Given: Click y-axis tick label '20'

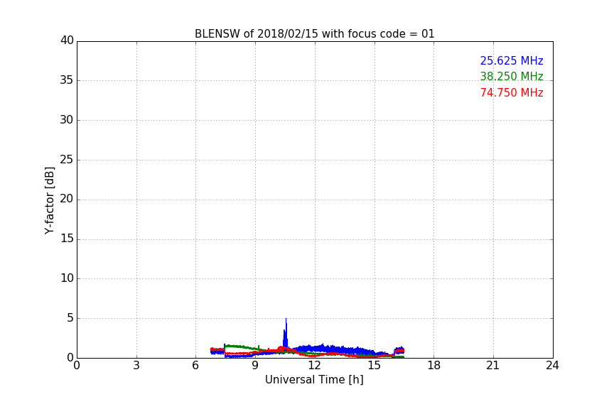Looking at the screenshot, I should [67, 199].
